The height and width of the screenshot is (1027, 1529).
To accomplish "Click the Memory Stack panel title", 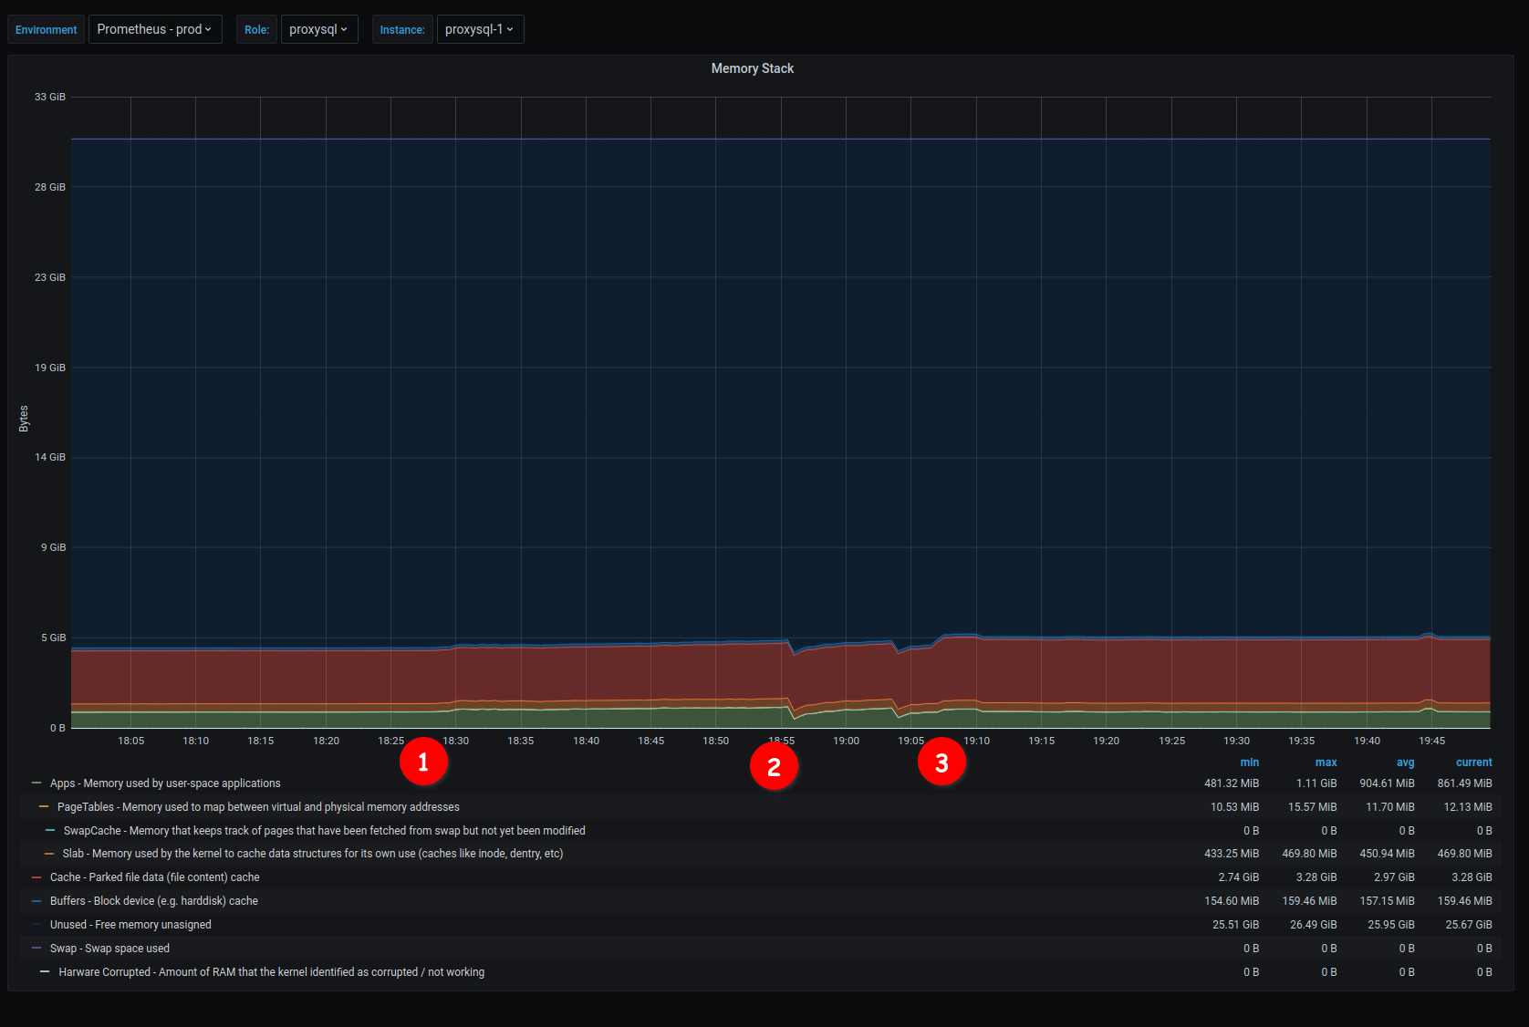I will coord(752,68).
